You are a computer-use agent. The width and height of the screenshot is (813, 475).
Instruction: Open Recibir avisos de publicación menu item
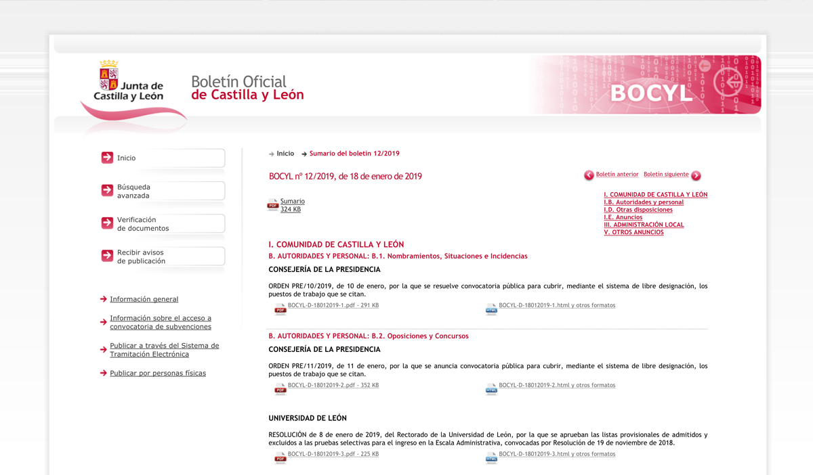coord(163,256)
